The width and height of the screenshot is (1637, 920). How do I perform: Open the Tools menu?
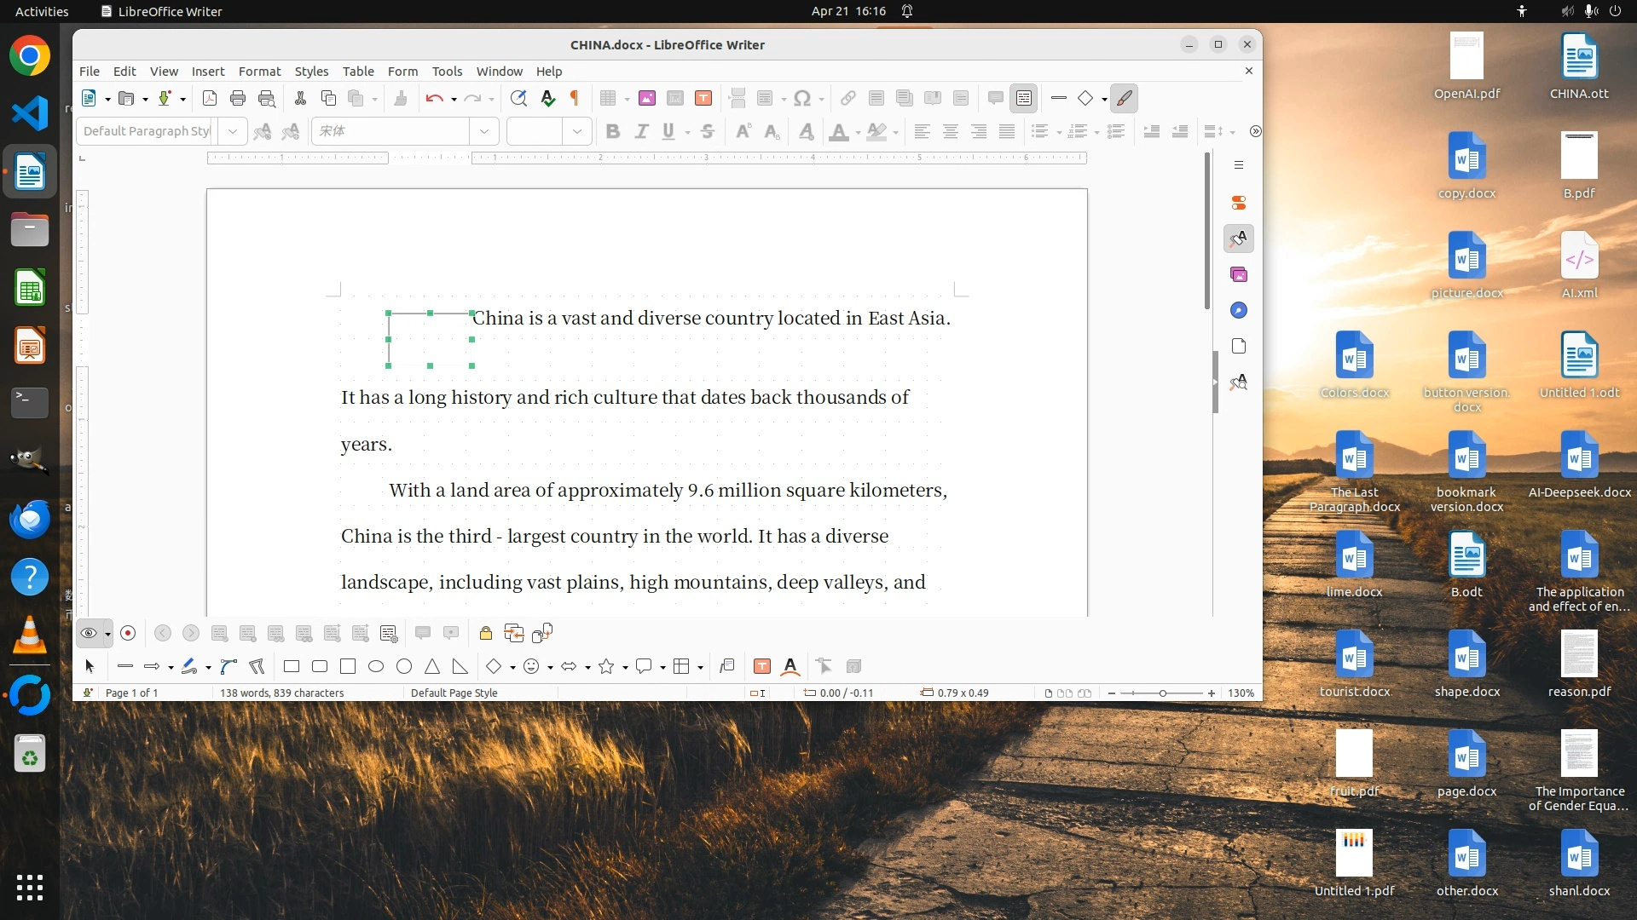(447, 71)
